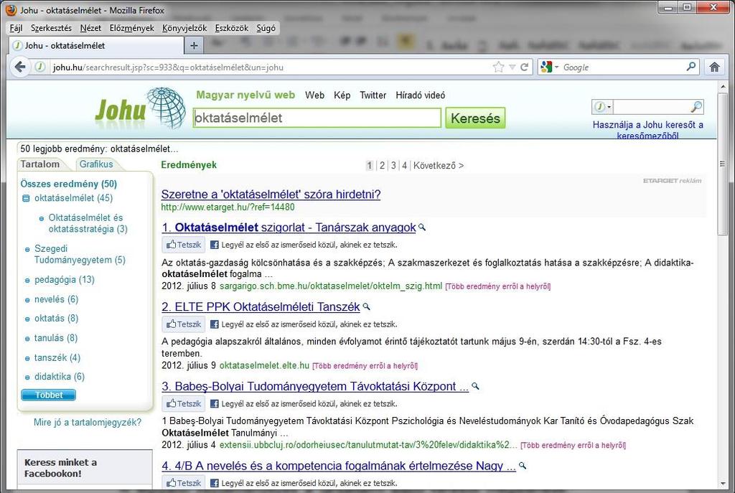
Task: Click the Következő next page link
Action: pyautogui.click(x=439, y=166)
